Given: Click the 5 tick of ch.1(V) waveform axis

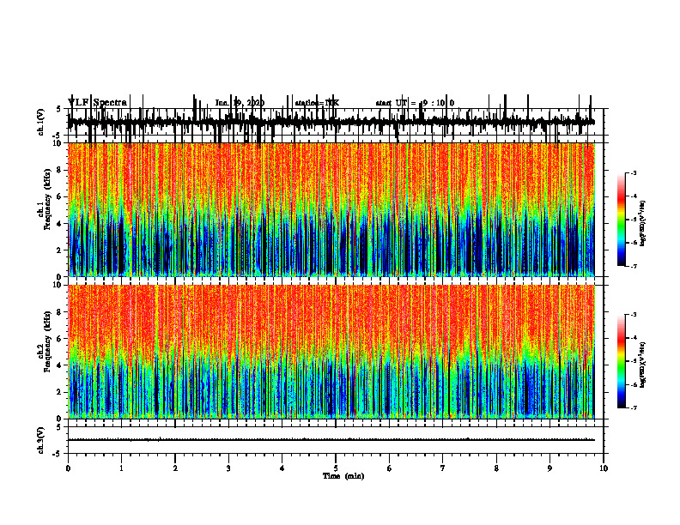Looking at the screenshot, I should click(58, 109).
